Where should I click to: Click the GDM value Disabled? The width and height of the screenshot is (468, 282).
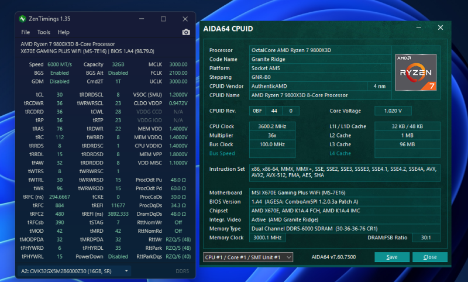(x=60, y=81)
